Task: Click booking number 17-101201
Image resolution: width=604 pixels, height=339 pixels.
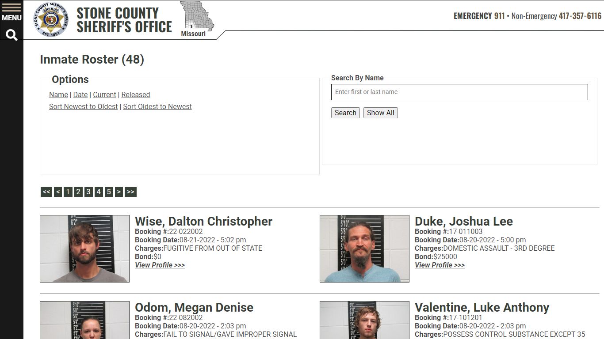Action: [466, 317]
